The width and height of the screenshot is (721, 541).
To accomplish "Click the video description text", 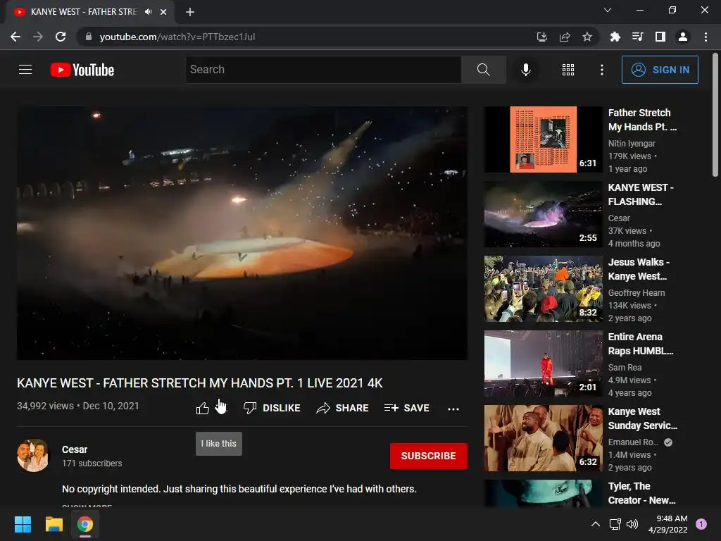I will [239, 489].
